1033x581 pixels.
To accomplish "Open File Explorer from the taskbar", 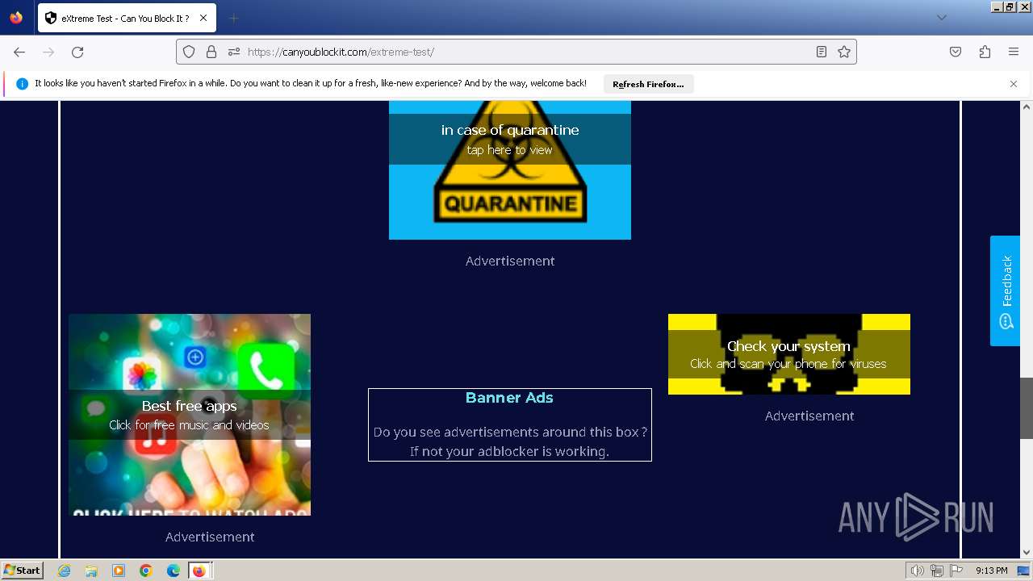I will (x=91, y=571).
